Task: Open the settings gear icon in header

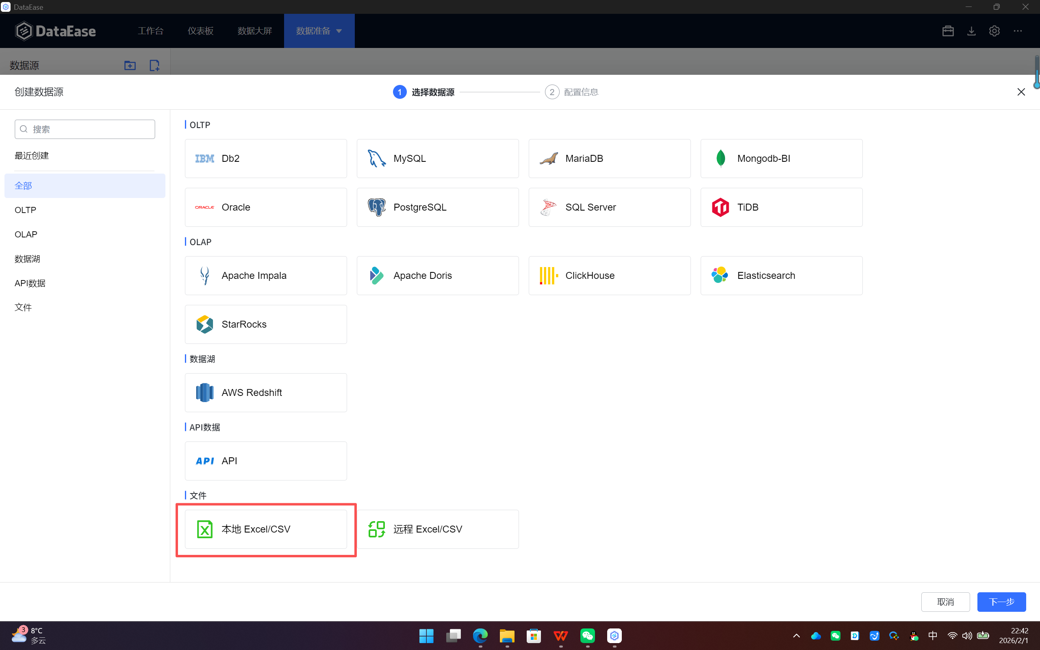Action: tap(994, 31)
